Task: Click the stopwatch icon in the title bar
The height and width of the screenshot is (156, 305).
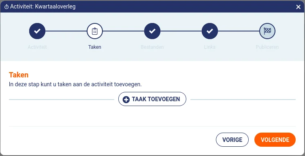Action: (6, 7)
